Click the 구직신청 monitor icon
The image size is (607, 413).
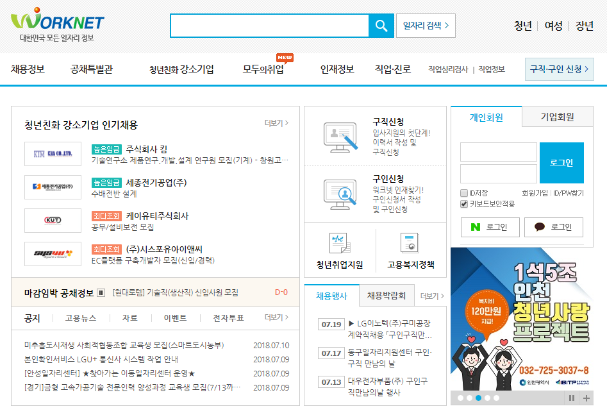point(340,137)
